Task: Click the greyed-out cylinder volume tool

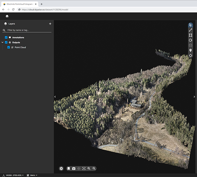Action: [190, 45]
